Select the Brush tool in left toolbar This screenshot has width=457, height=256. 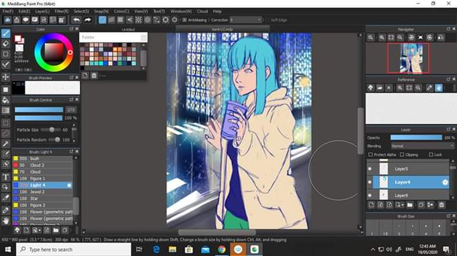[5, 34]
